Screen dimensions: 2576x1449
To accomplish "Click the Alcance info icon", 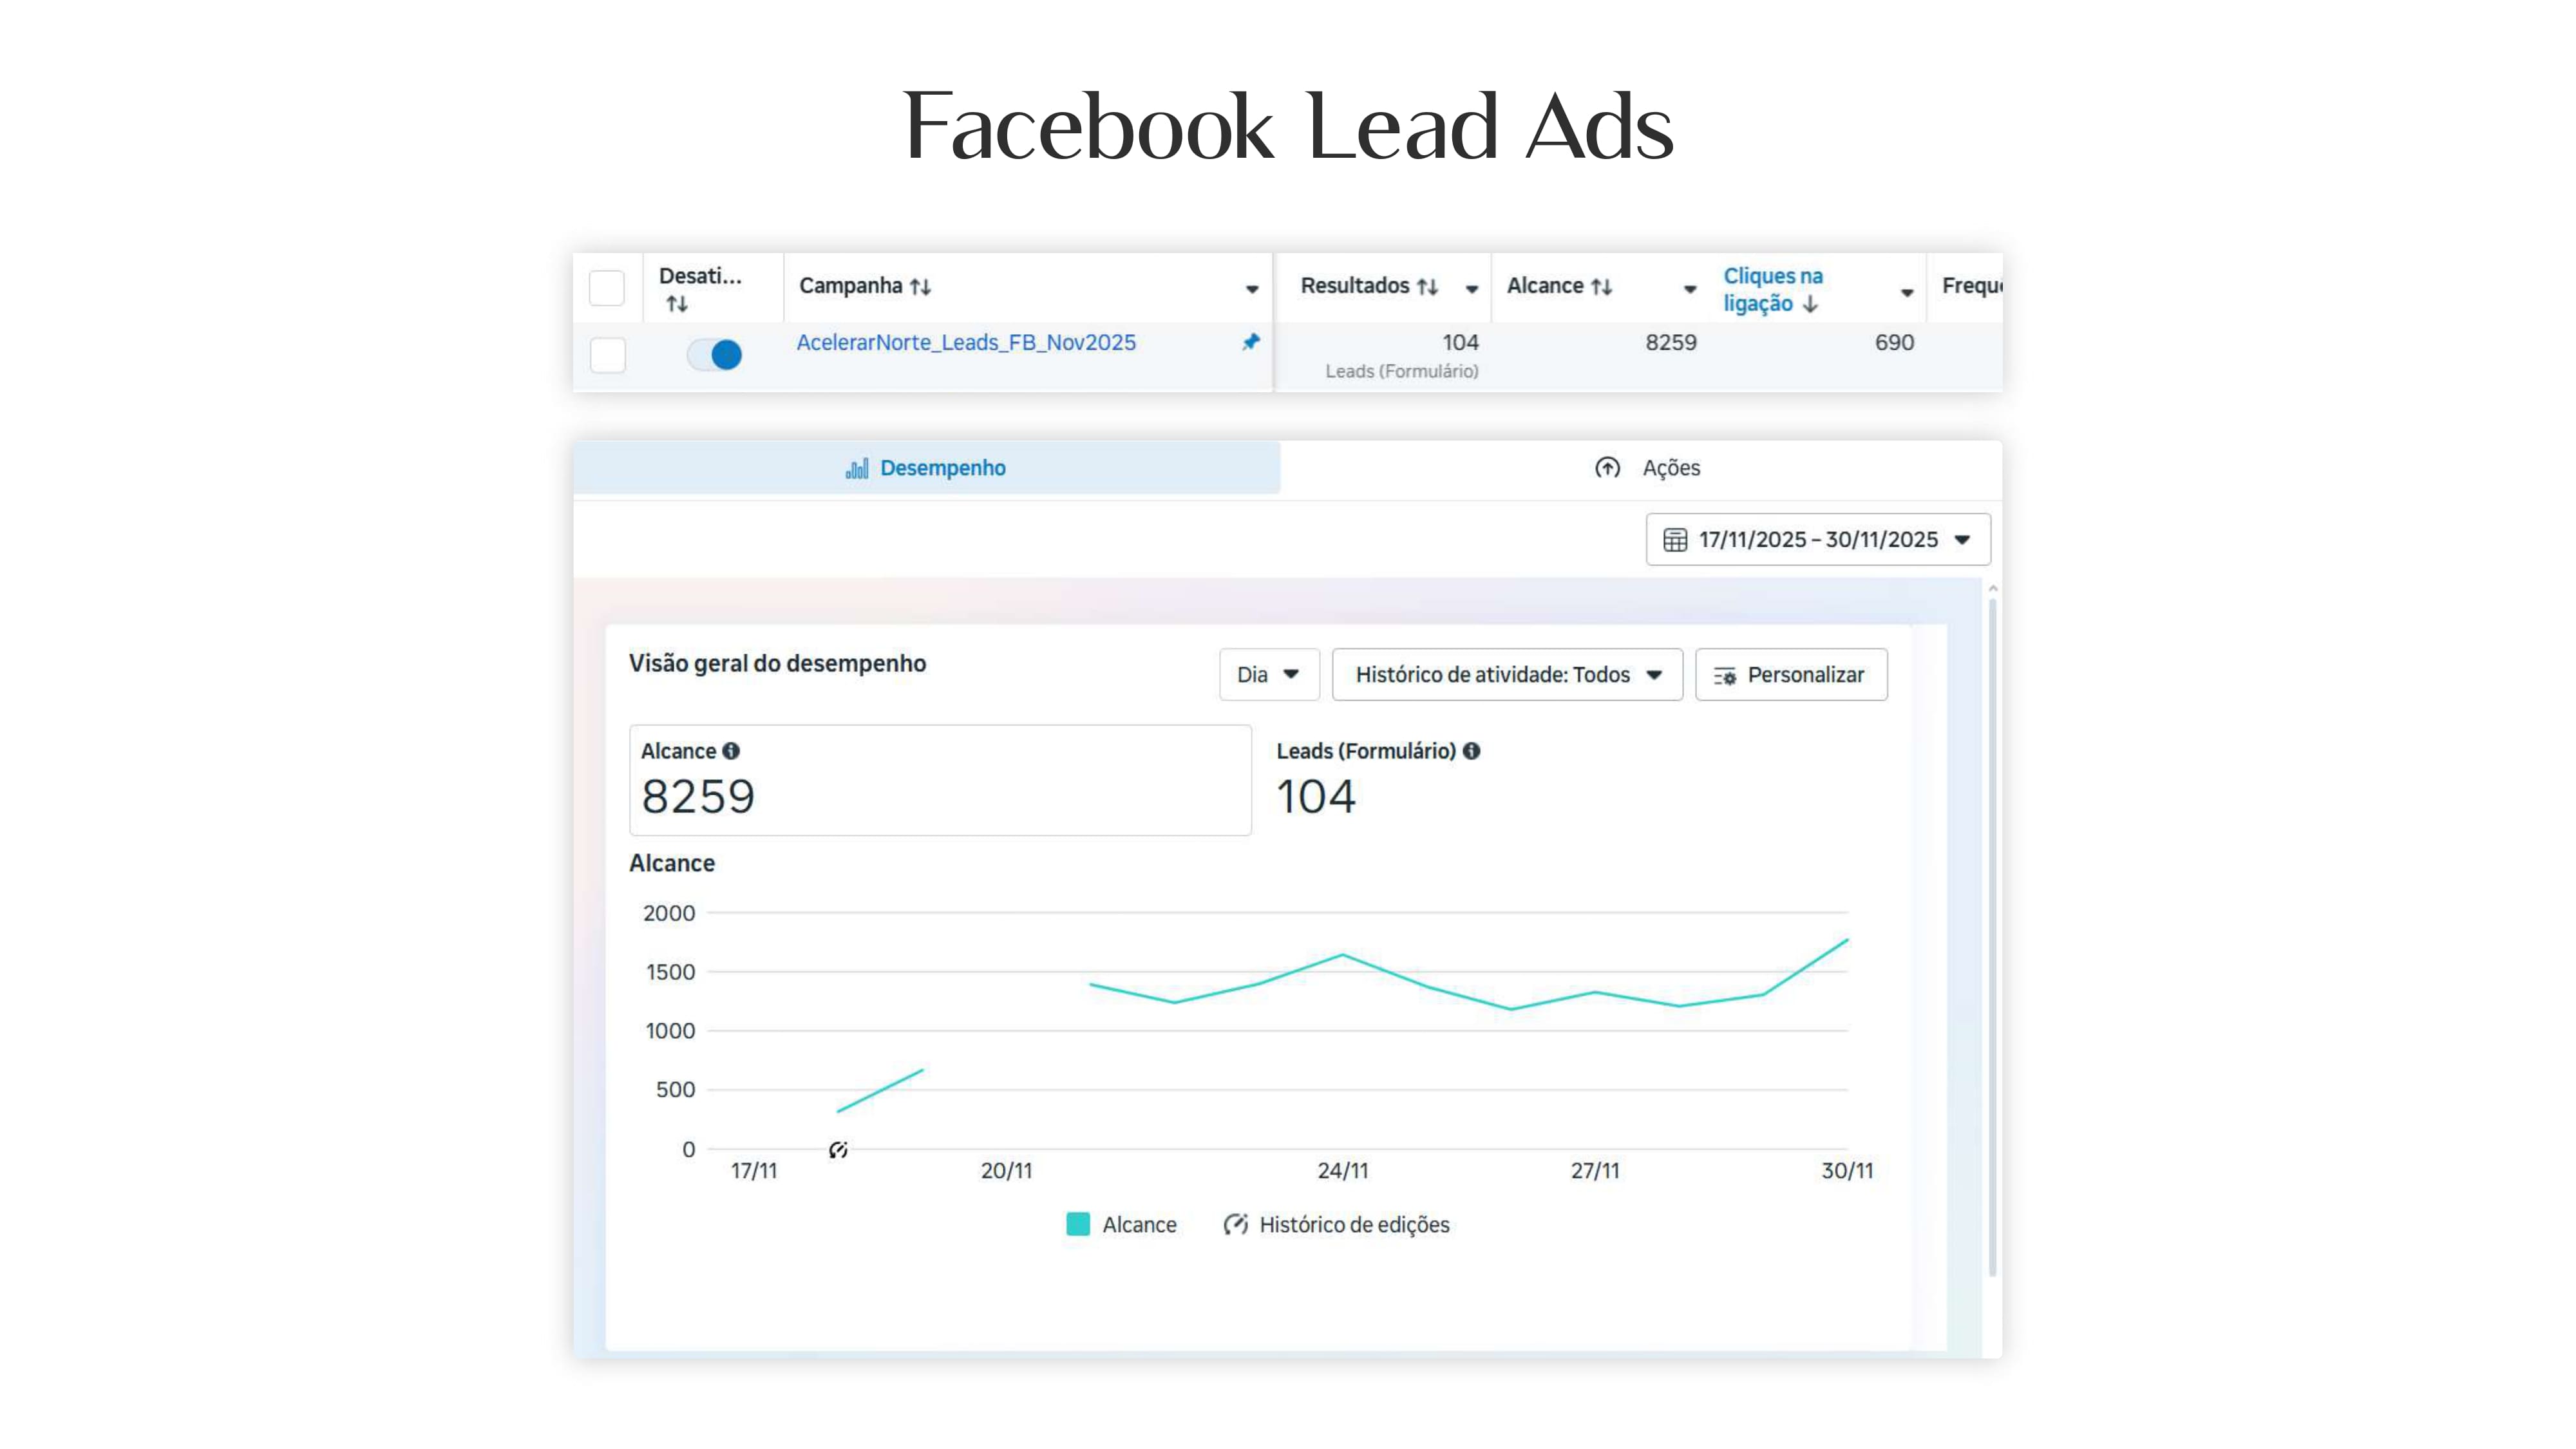I will pyautogui.click(x=731, y=751).
